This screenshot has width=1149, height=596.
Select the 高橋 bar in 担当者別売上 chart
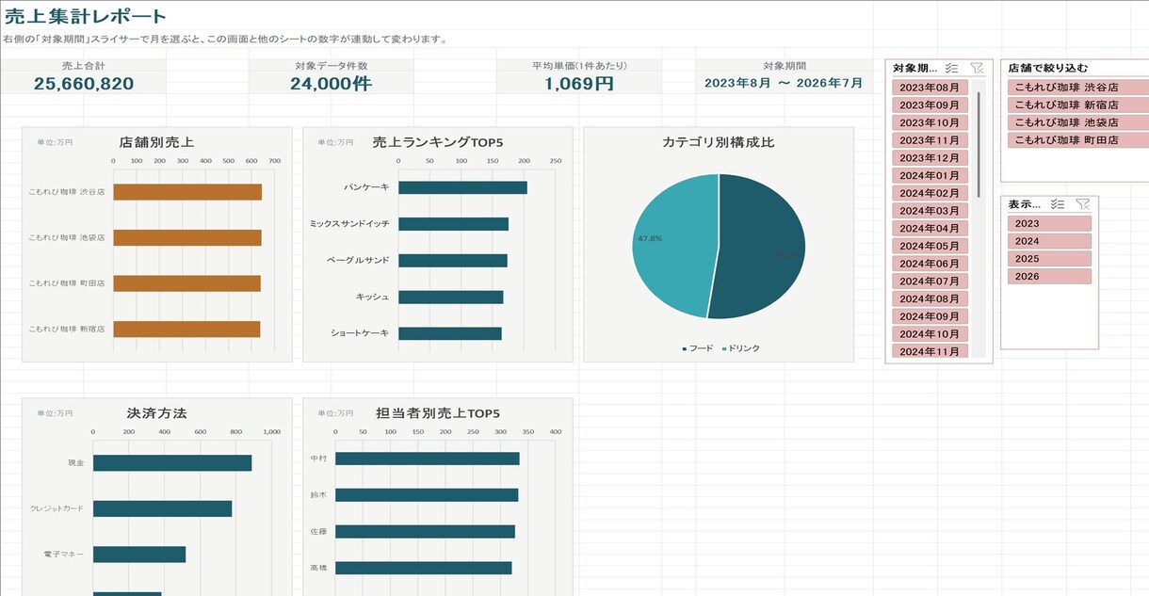point(423,568)
